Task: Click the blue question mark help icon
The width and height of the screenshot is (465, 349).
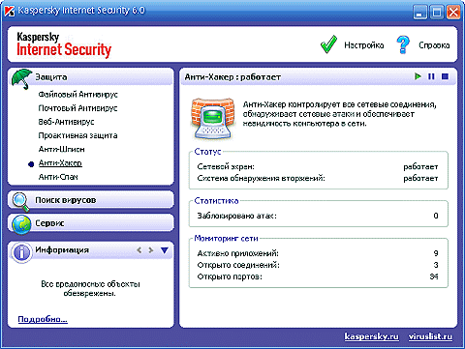Action: click(x=403, y=44)
